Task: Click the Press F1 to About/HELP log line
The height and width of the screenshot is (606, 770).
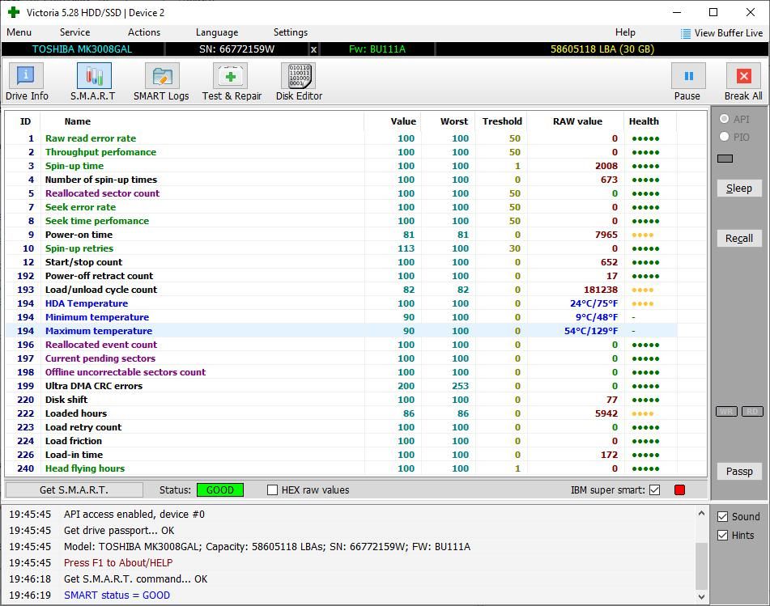Action: pyautogui.click(x=118, y=563)
